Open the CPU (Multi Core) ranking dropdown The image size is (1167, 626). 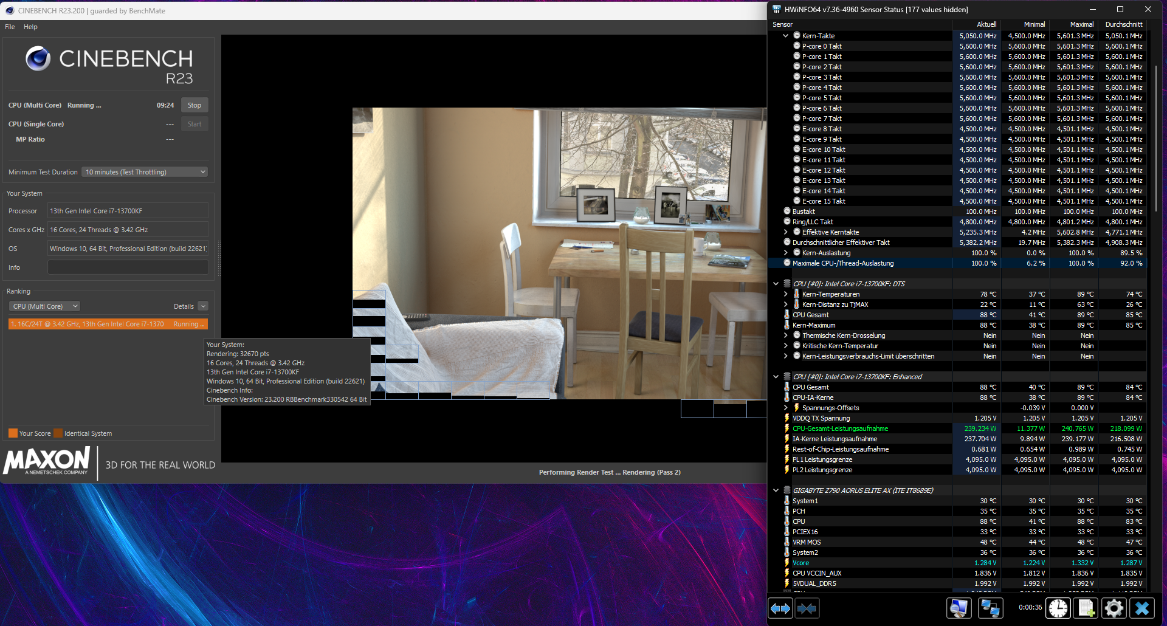(44, 306)
